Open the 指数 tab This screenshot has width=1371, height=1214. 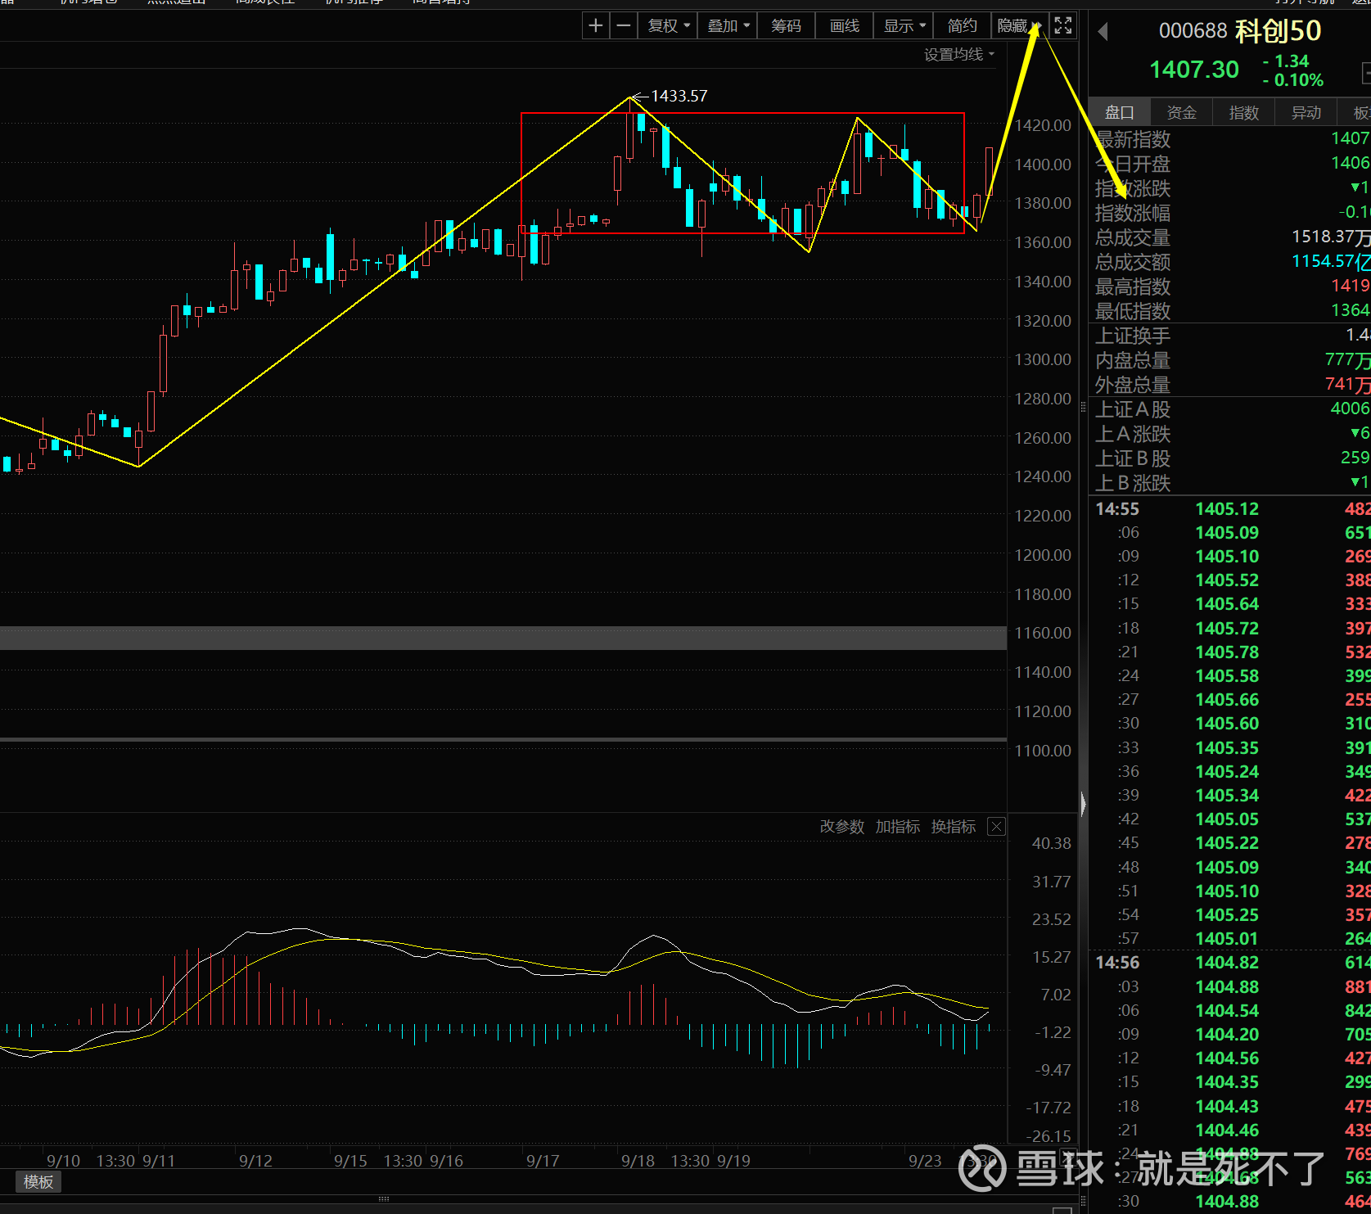(x=1244, y=113)
